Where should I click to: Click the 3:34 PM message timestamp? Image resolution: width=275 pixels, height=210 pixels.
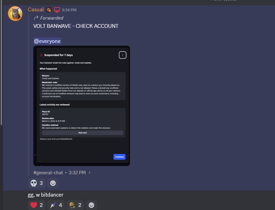[x=69, y=10]
